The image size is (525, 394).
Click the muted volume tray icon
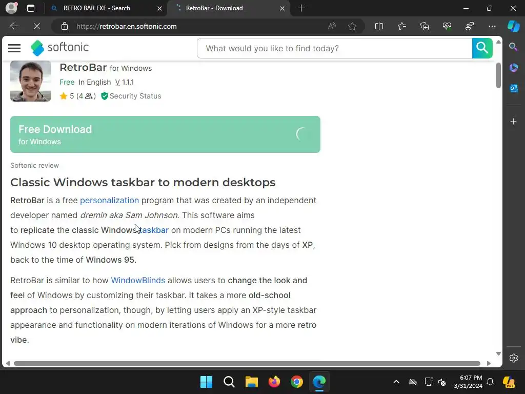tap(442, 382)
